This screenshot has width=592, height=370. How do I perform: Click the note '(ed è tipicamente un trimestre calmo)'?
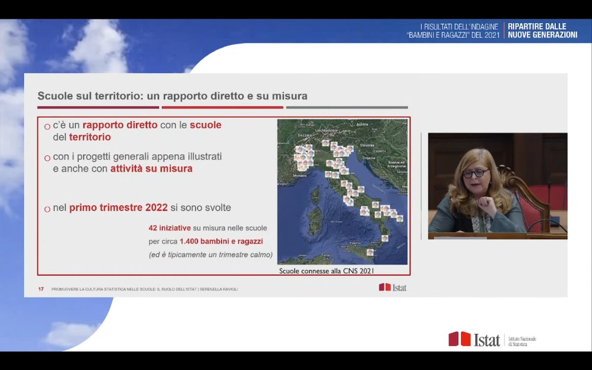coord(211,255)
